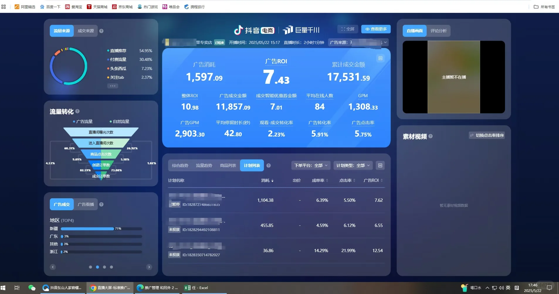Switch to the 成交来源 view toggle
The height and width of the screenshot is (294, 559).
(x=85, y=30)
